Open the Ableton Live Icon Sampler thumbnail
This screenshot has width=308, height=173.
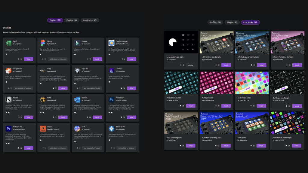pyautogui.click(x=216, y=42)
